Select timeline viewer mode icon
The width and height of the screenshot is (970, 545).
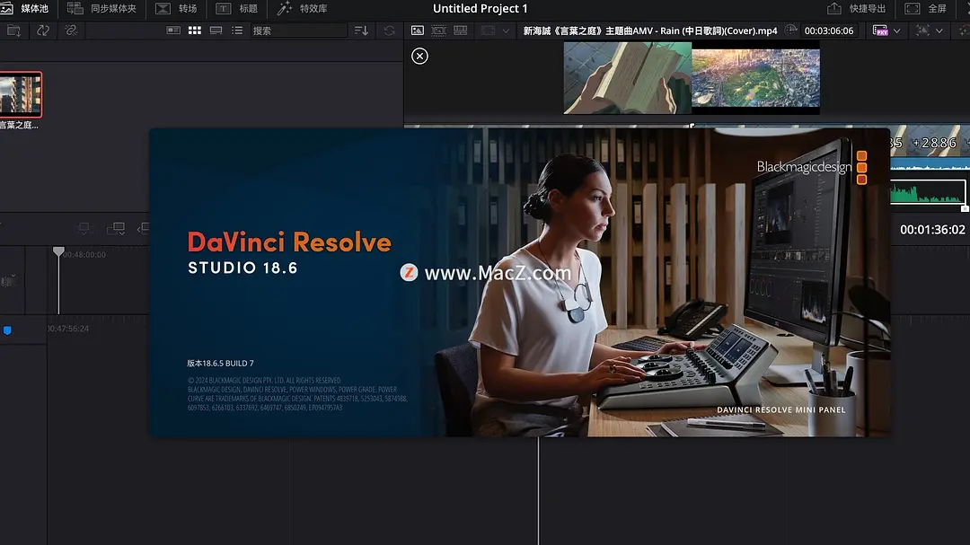coord(460,31)
